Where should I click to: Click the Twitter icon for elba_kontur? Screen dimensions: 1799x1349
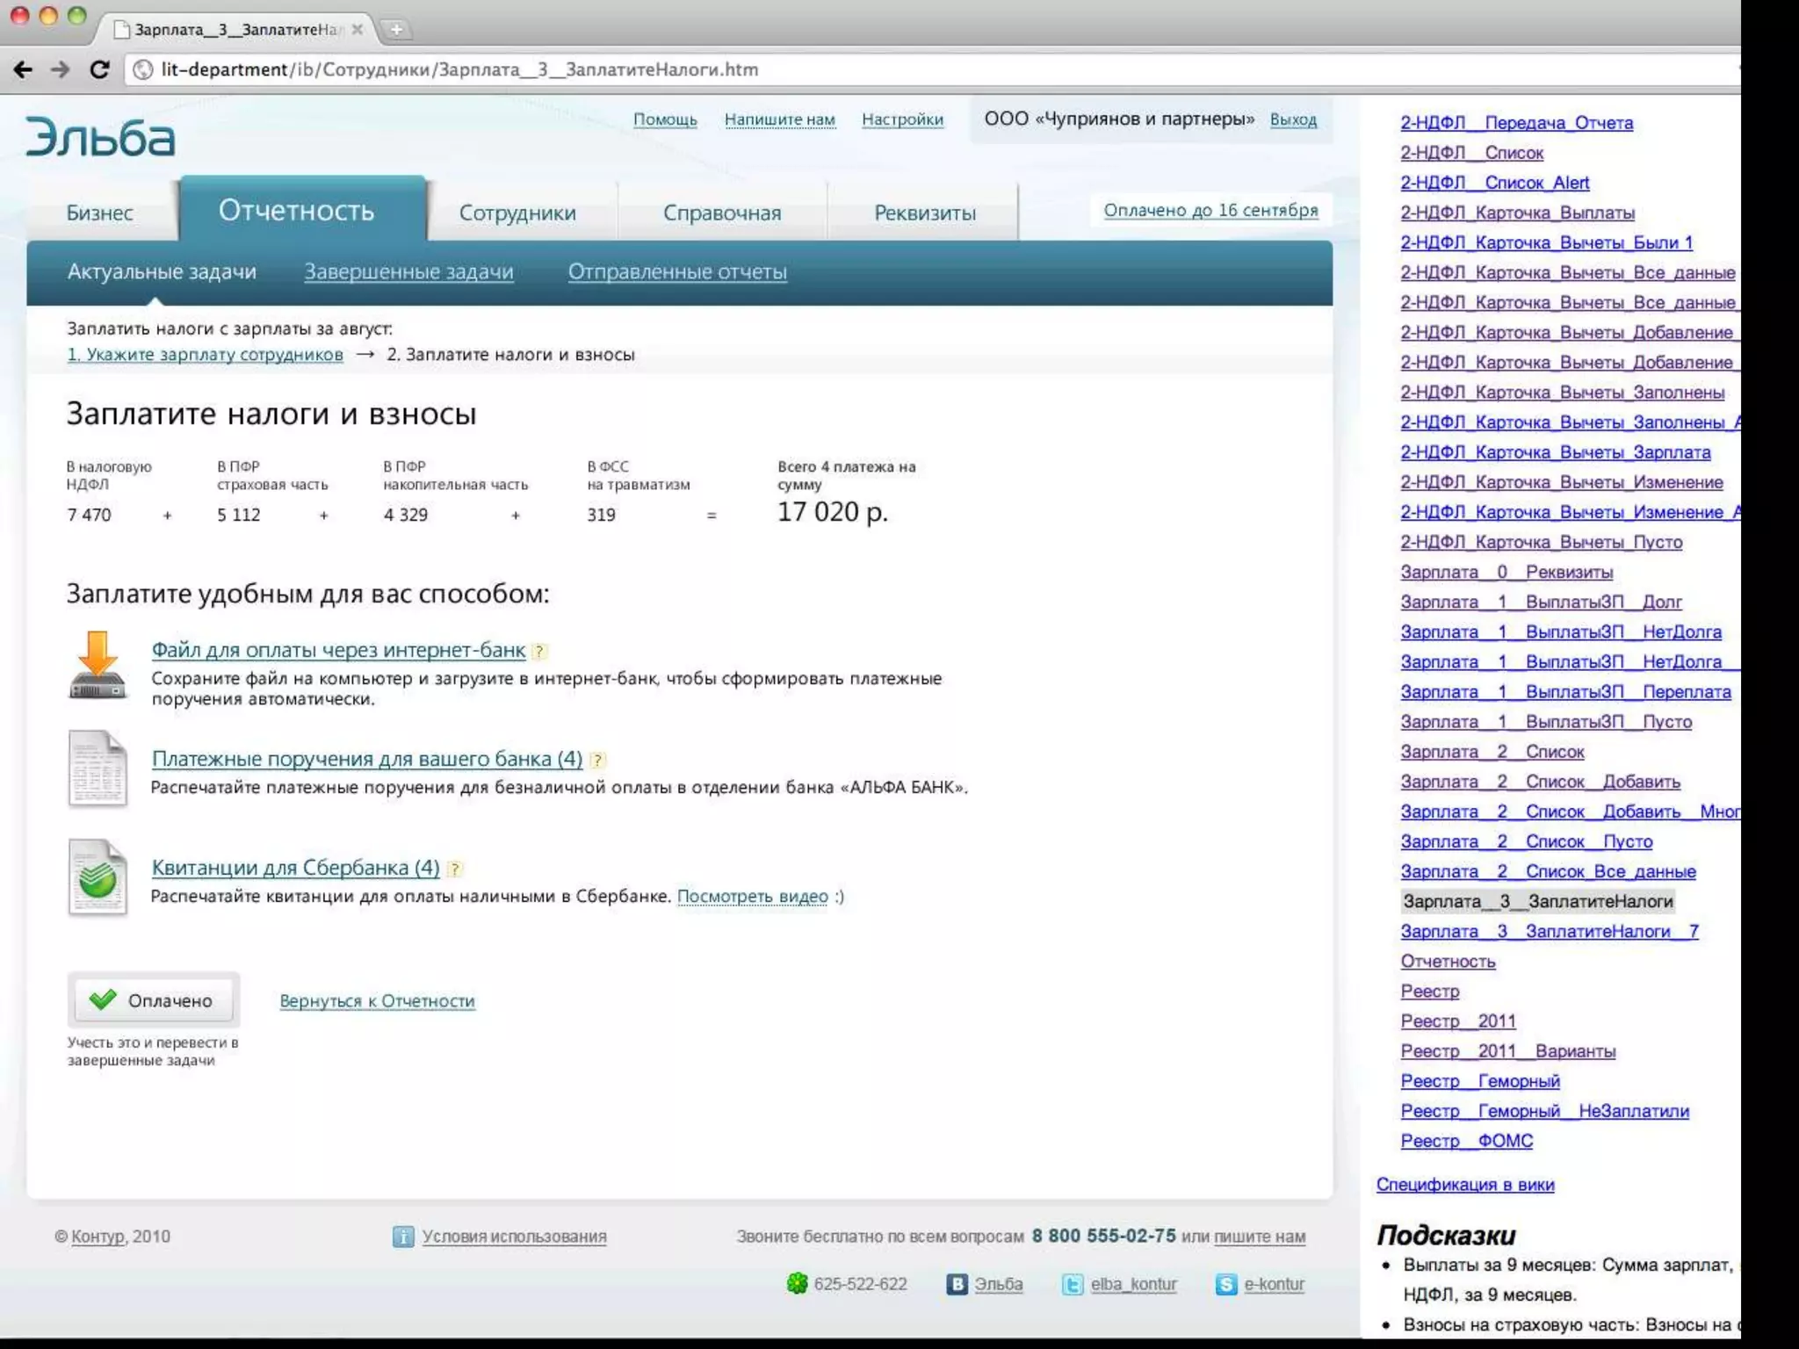pyautogui.click(x=1072, y=1285)
